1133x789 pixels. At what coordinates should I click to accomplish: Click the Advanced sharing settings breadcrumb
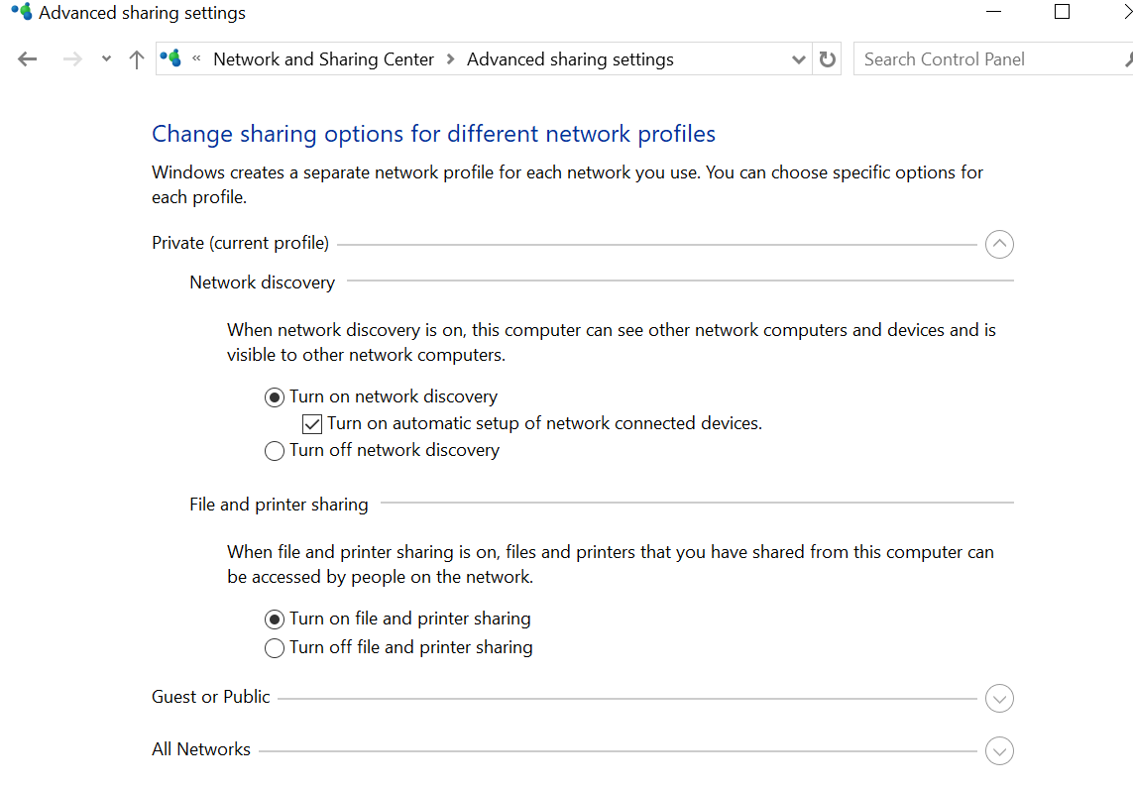point(570,59)
